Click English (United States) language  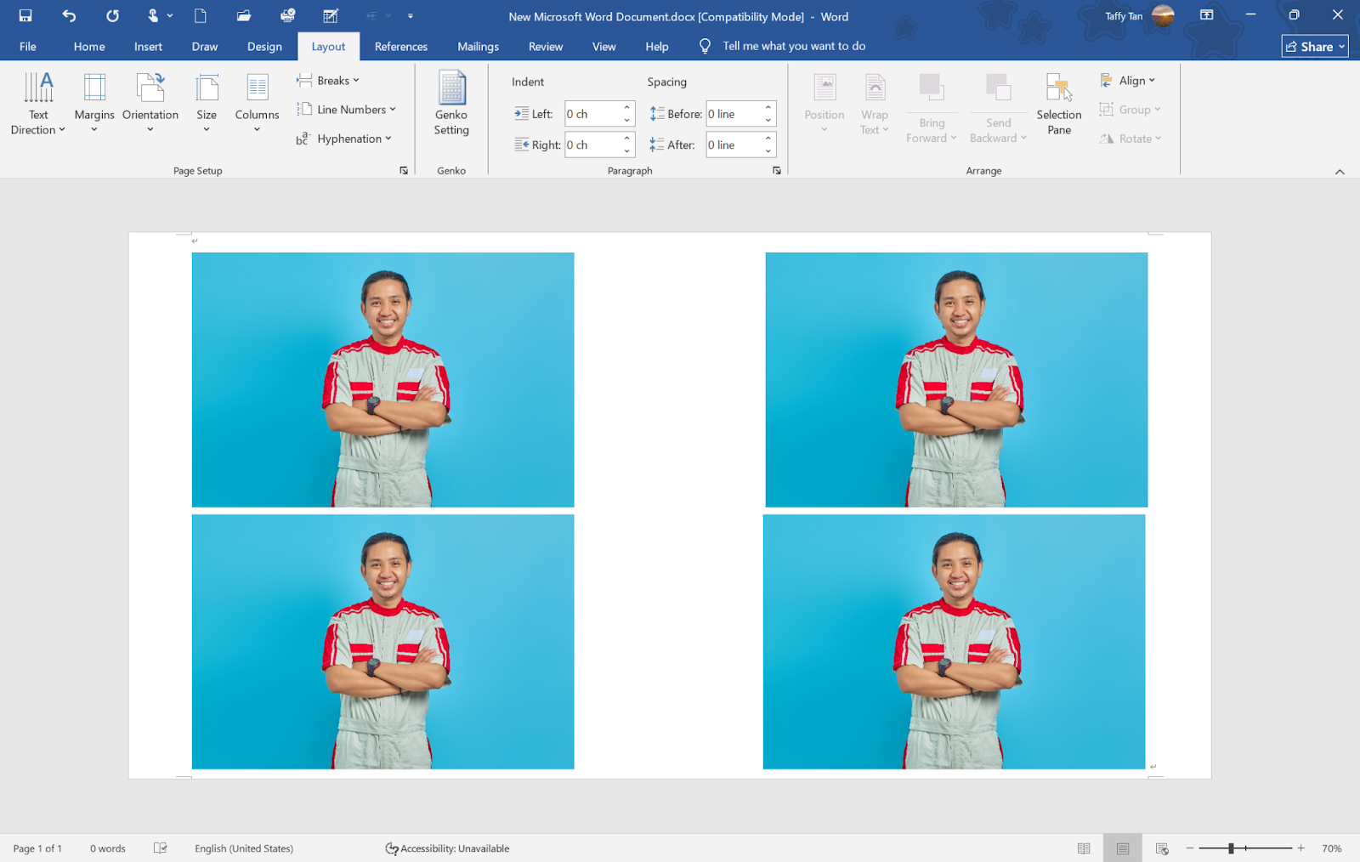244,848
